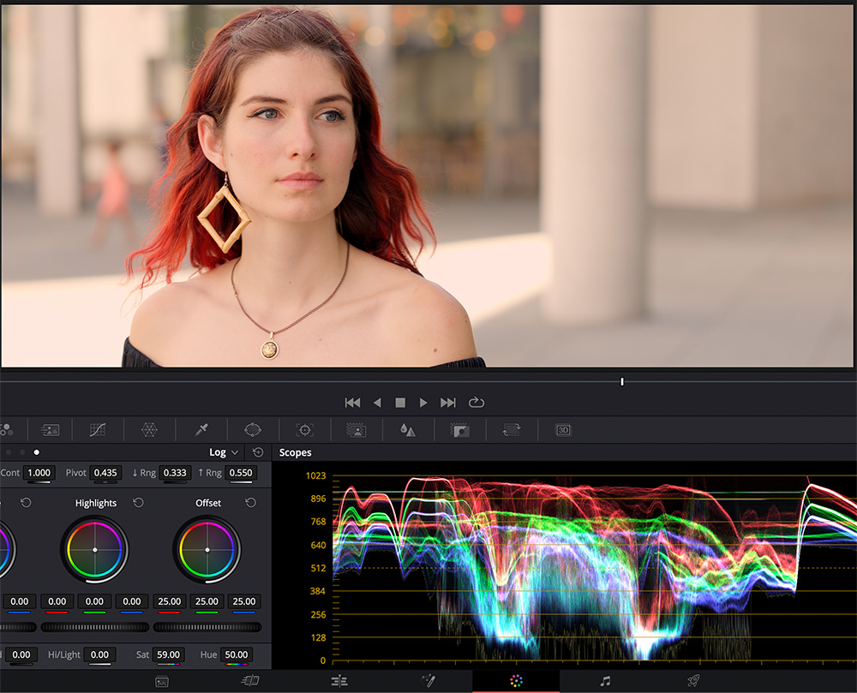
Task: Click the Offset green value 25.00
Action: tap(207, 602)
